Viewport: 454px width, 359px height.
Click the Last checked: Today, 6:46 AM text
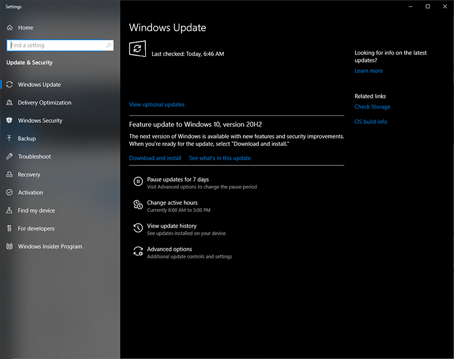[188, 54]
